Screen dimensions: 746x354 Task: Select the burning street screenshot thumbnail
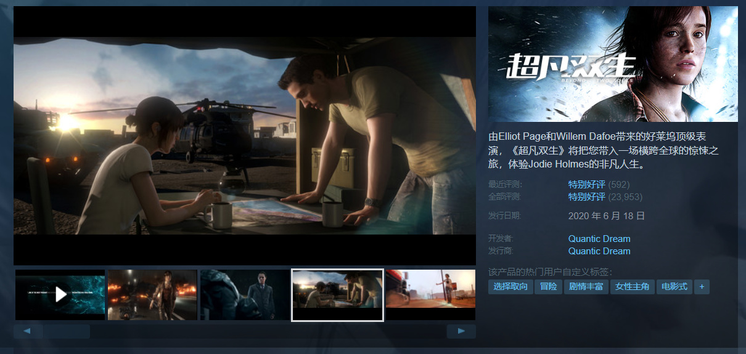152,295
